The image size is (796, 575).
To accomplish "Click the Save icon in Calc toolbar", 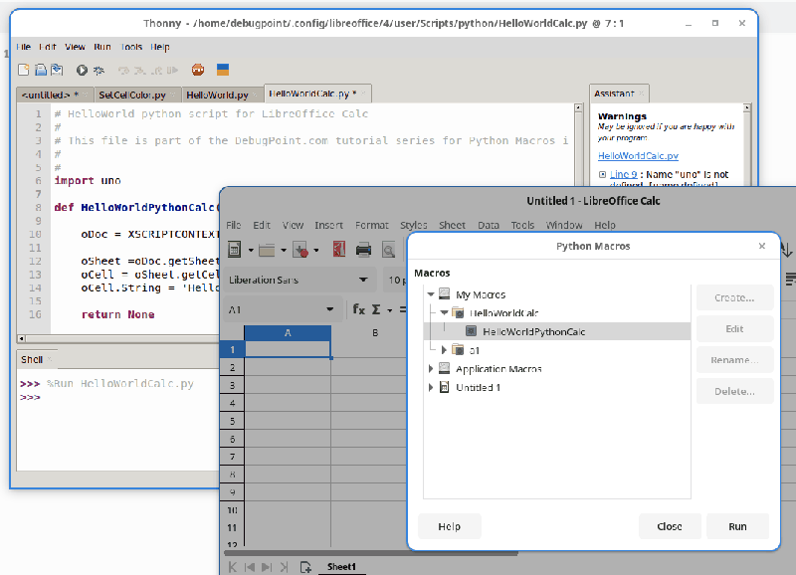I will [x=300, y=250].
